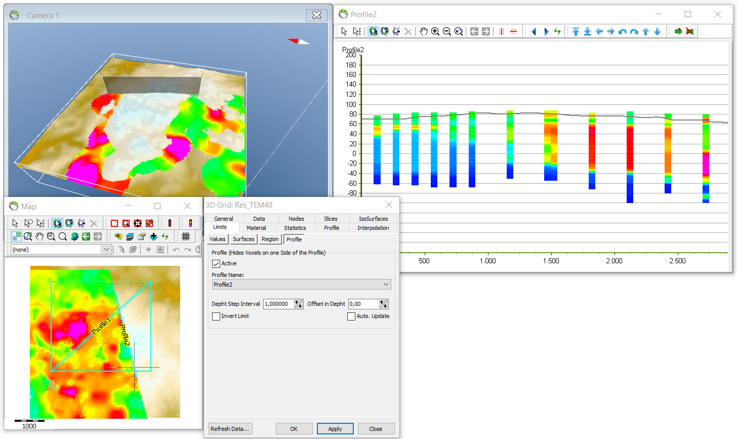Tick the Auto. Update checkbox
This screenshot has height=439, width=737.
click(351, 316)
